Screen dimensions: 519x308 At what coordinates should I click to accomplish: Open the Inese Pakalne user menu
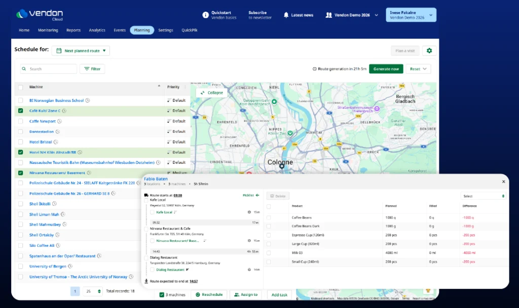(411, 15)
